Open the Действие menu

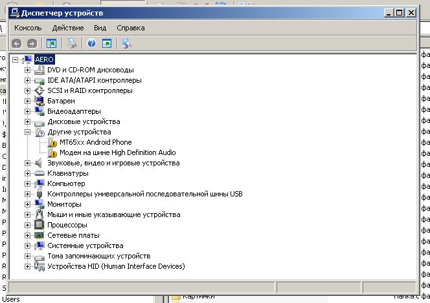coord(68,28)
